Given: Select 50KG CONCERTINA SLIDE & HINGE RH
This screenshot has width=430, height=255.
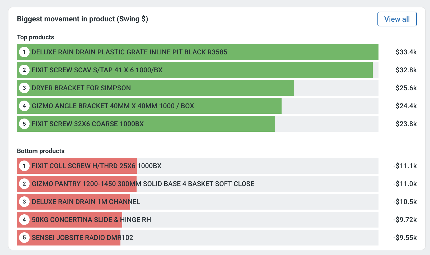Looking at the screenshot, I should coord(91,220).
